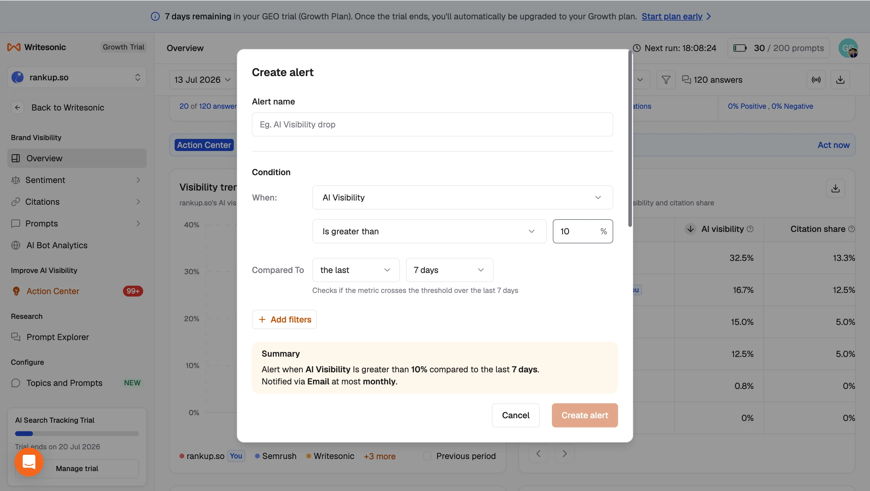Click the battery icon by prompts count
Screen dimensions: 870x491
pos(739,48)
